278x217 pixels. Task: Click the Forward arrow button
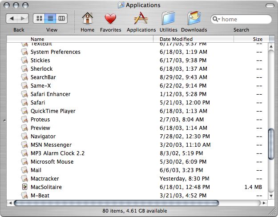[x=23, y=18]
